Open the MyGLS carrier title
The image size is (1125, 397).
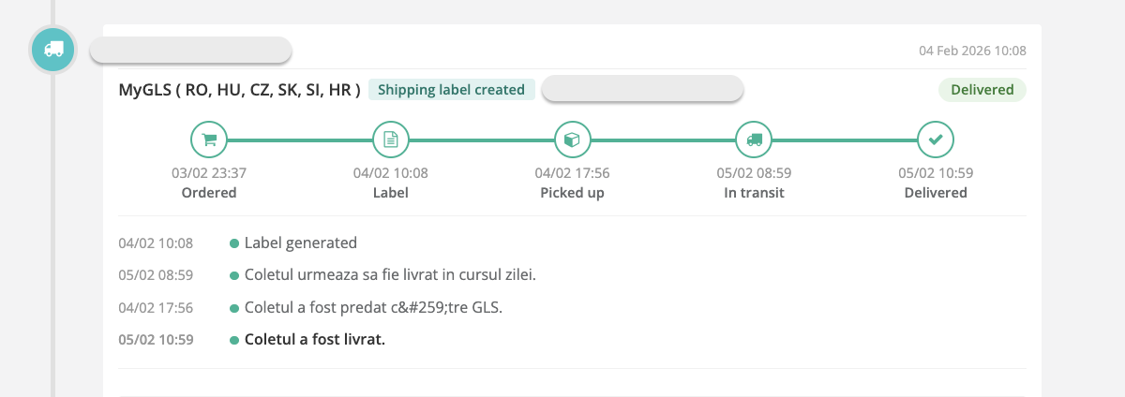coord(239,90)
